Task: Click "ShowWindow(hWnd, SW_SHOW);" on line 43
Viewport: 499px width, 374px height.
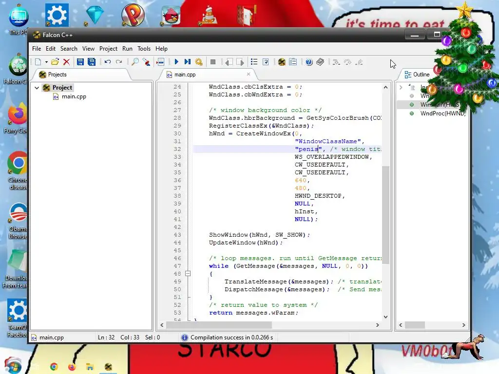Action: point(259,235)
